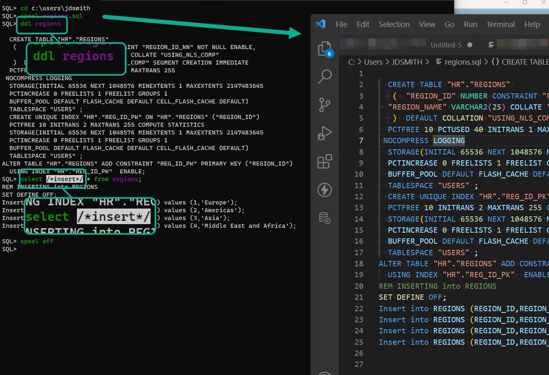Screen dimensions: 549x375
Task: Click the VS Code logo icon
Action: (320, 24)
